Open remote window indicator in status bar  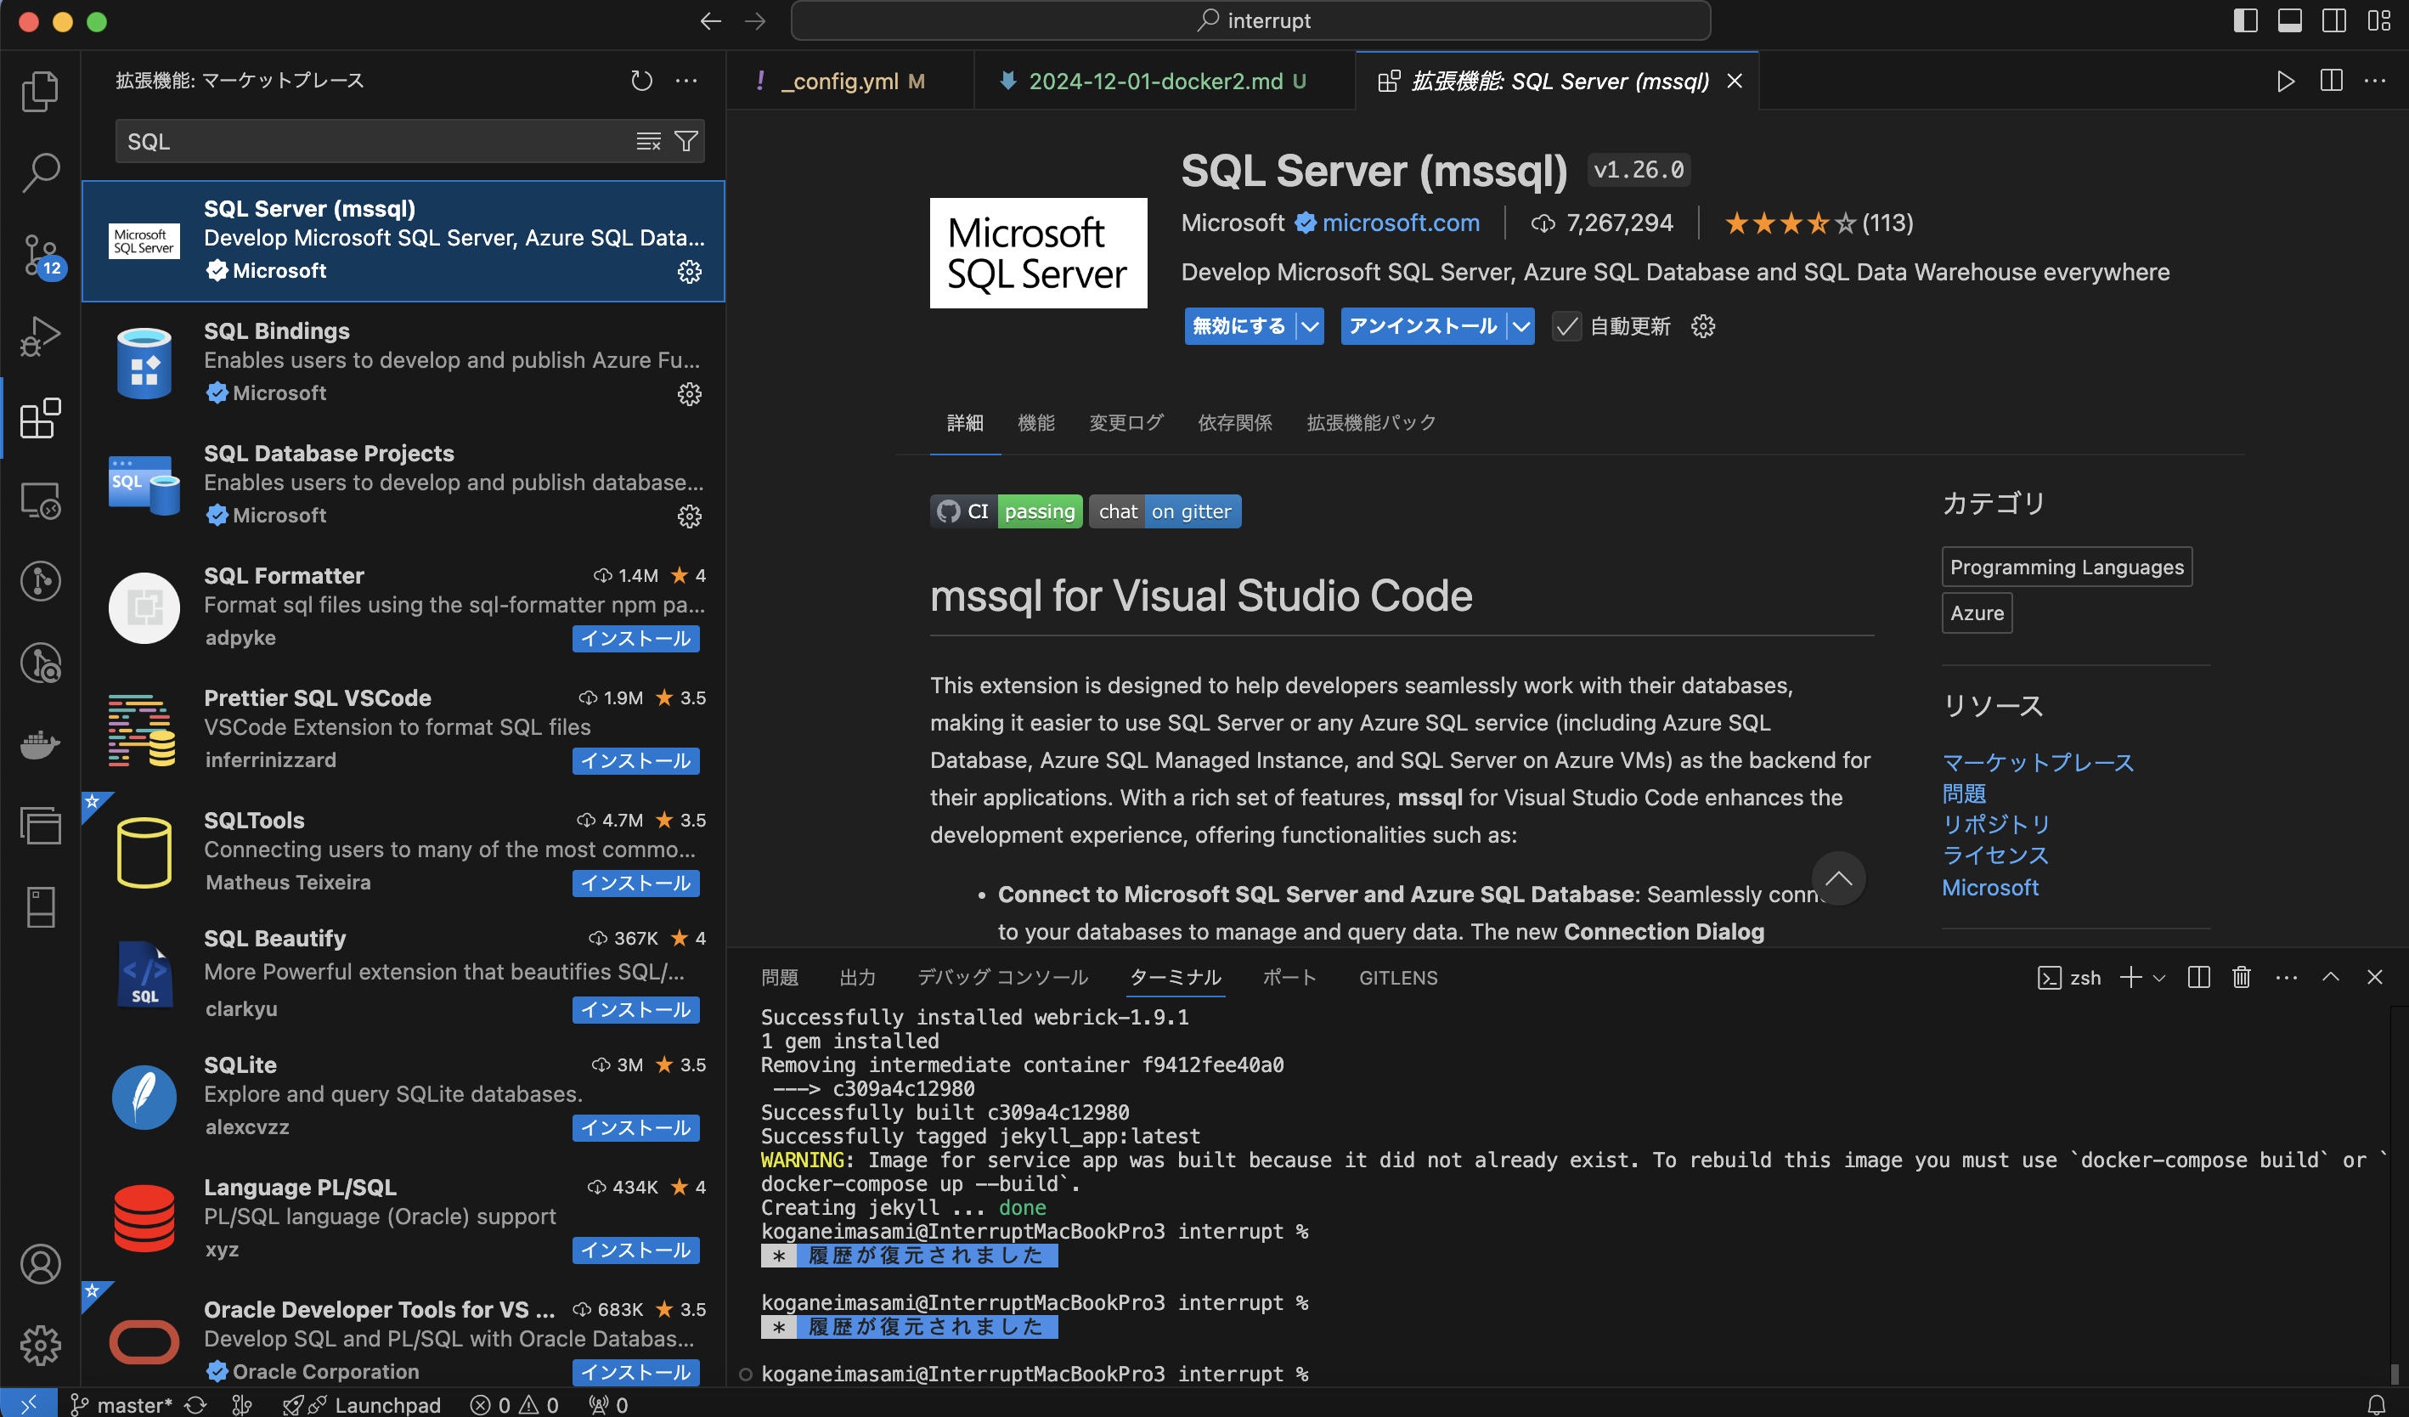click(x=30, y=1403)
